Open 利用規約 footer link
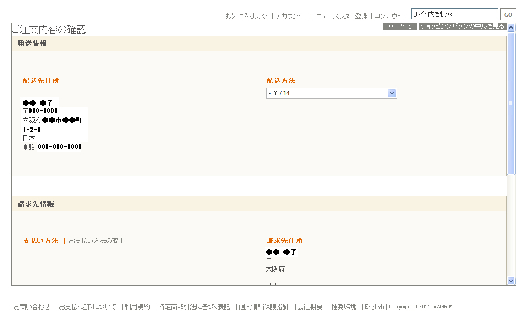The image size is (525, 320). pyautogui.click(x=137, y=306)
